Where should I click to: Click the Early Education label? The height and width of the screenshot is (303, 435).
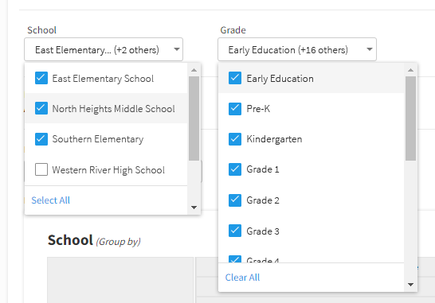pyautogui.click(x=280, y=79)
